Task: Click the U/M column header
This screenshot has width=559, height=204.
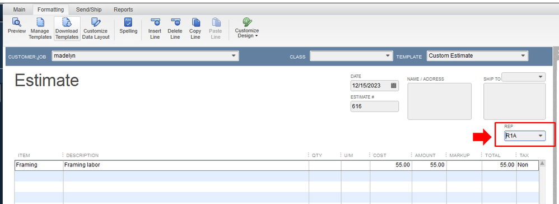Action: pos(348,155)
